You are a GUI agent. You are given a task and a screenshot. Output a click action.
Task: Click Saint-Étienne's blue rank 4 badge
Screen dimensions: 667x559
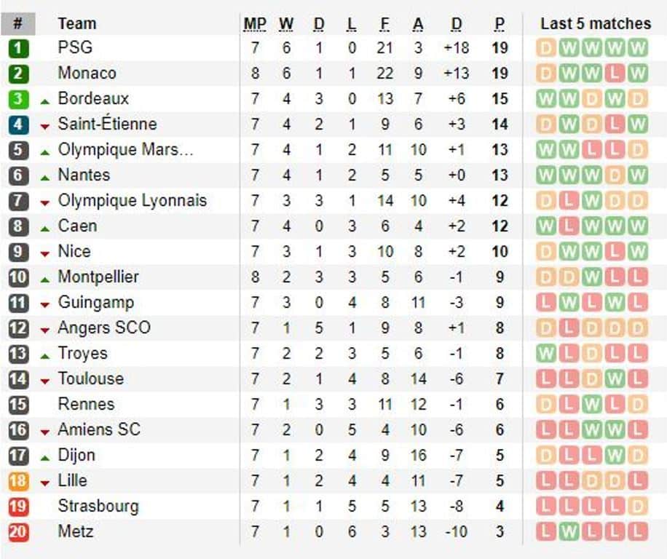click(18, 124)
